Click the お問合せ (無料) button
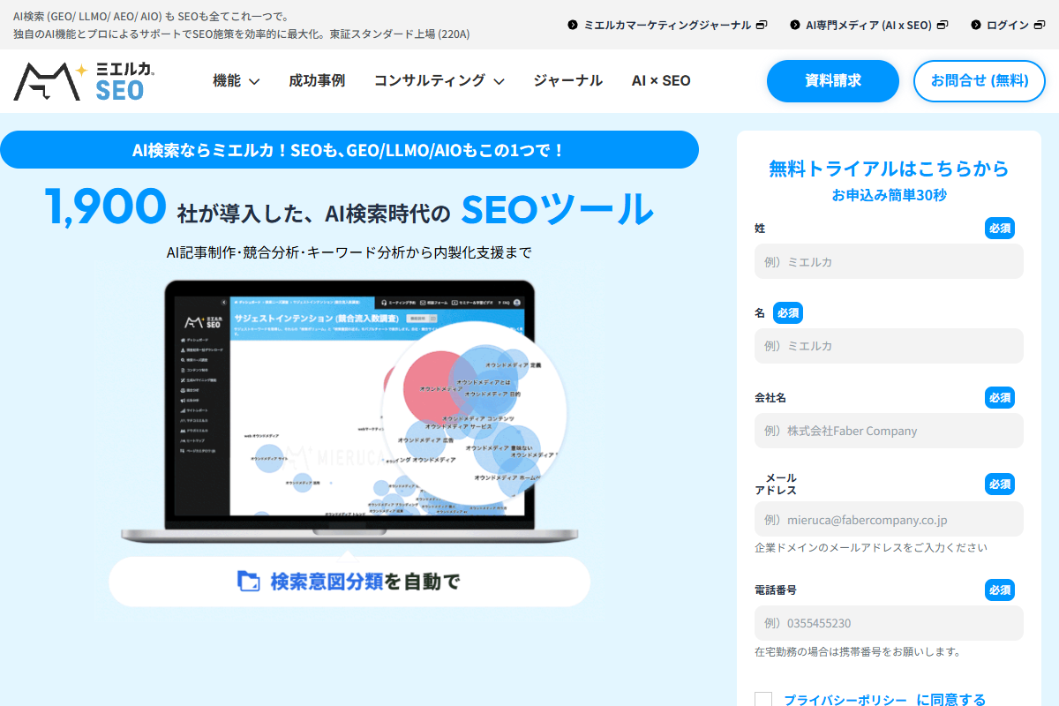 [x=980, y=81]
